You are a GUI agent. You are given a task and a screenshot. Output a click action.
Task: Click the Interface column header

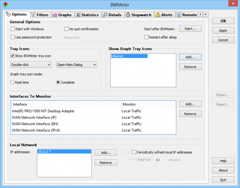(x=66, y=104)
